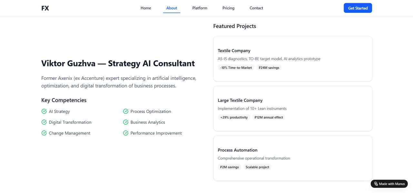Click the Scalable project tag
This screenshot has width=413, height=193.
click(257, 167)
